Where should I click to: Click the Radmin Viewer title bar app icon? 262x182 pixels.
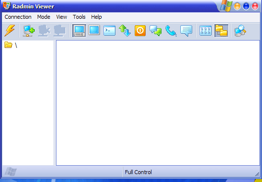click(6, 6)
